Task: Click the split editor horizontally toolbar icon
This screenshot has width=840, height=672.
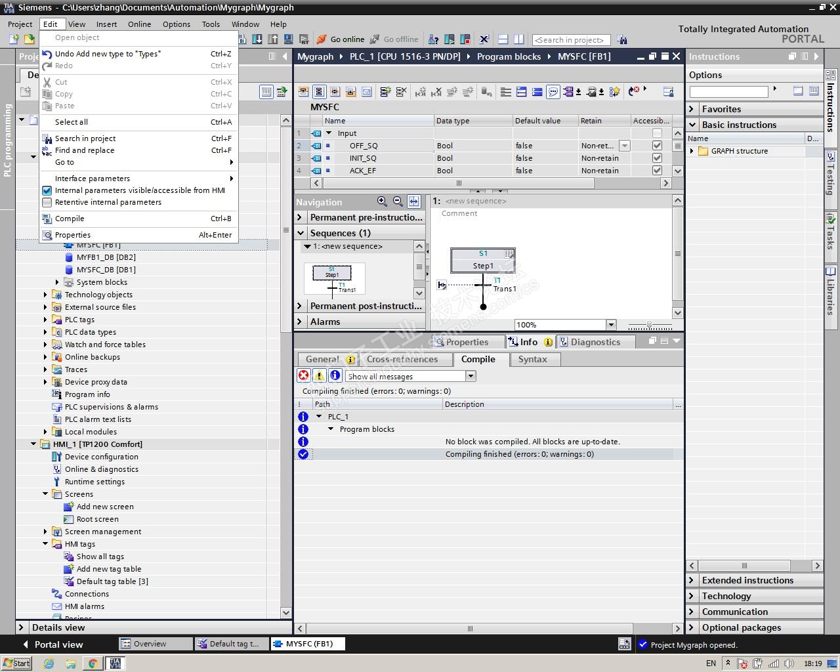Action: (503, 39)
